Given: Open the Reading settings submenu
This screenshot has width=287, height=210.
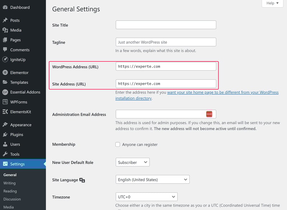Looking at the screenshot, I should click(x=10, y=191).
